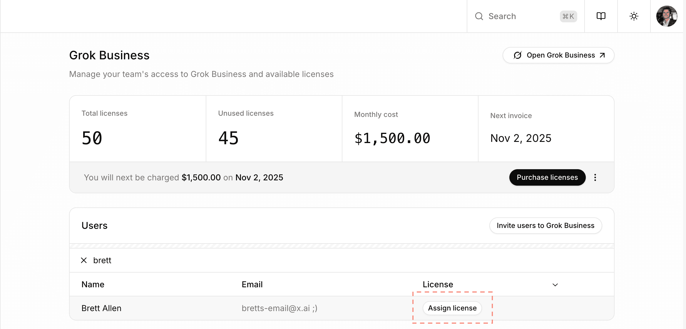
Task: Click the Total licenses value 50
Action: click(x=92, y=138)
